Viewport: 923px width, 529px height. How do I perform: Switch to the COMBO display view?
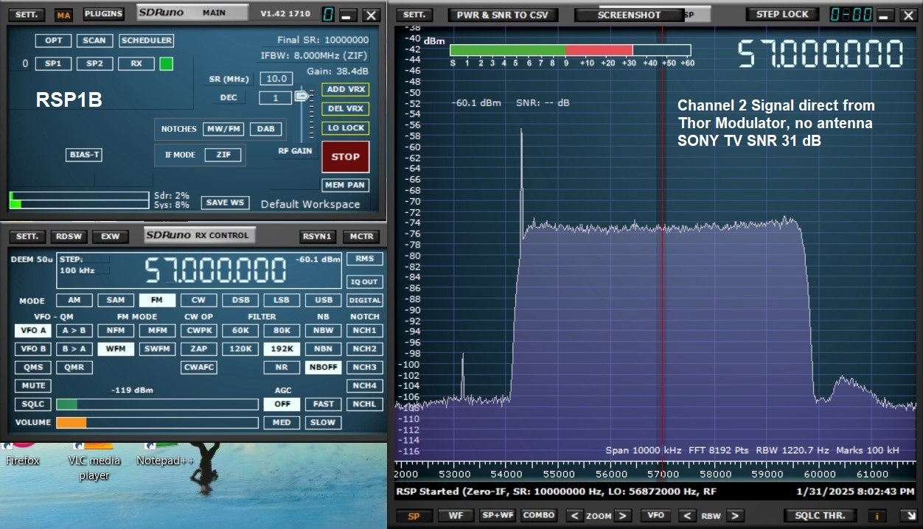coord(539,516)
